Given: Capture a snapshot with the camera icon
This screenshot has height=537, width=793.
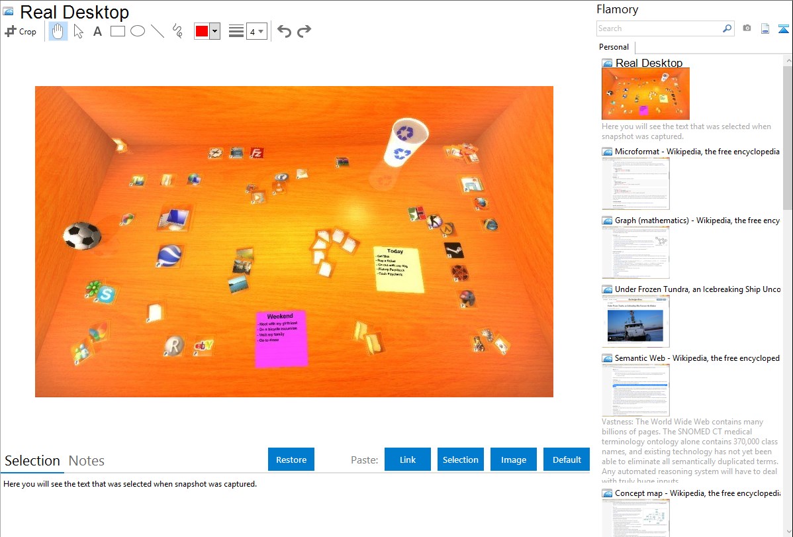Looking at the screenshot, I should 747,28.
